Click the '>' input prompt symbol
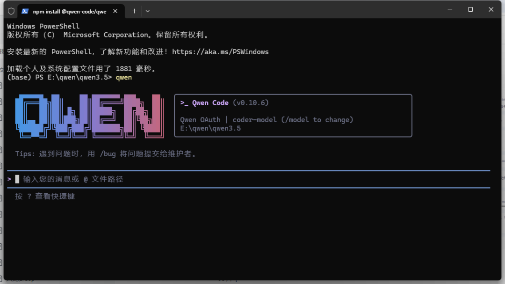The image size is (505, 284). click(9, 179)
